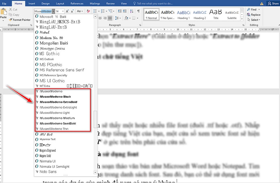Expand bullet library dropdown arrow
The width and height of the screenshot is (280, 183).
[x=99, y=11]
